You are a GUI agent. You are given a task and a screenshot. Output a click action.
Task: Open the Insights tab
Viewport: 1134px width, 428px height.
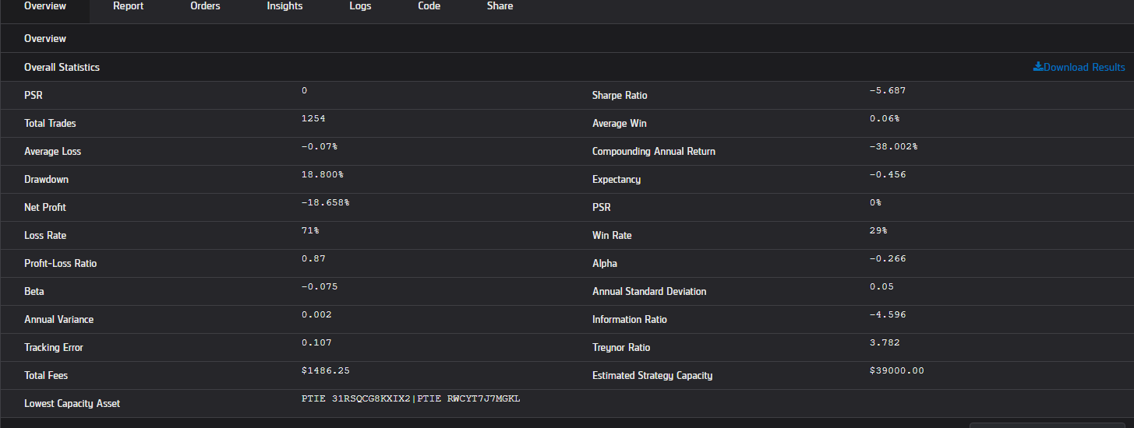click(x=284, y=6)
